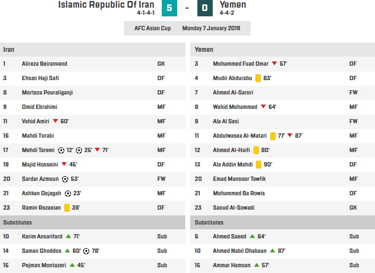Open Alireza Beiranvand player link
Viewport: 375px width, 273px height.
tap(45, 64)
